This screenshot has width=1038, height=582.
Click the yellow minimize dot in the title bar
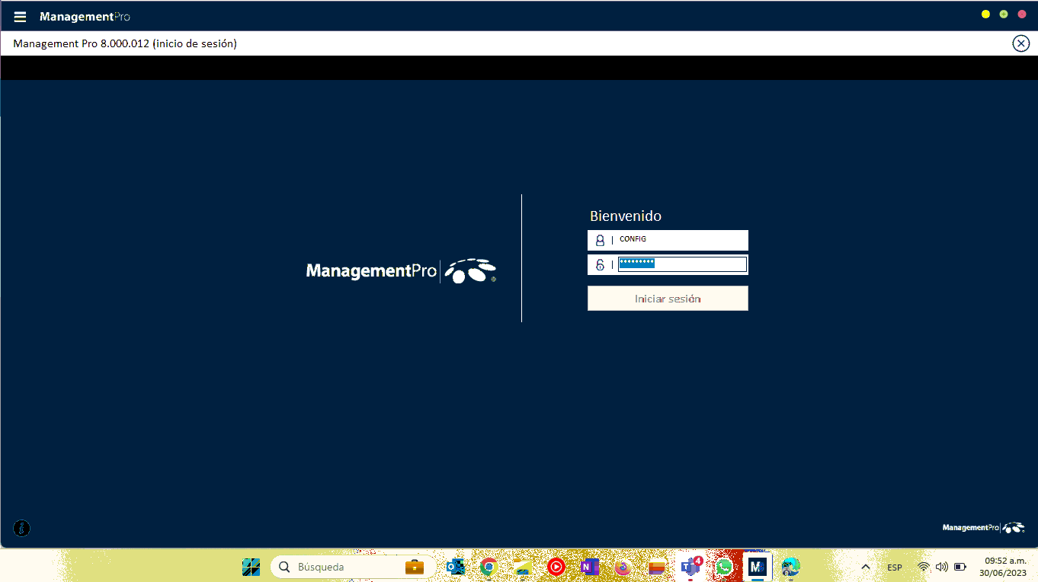pyautogui.click(x=985, y=14)
